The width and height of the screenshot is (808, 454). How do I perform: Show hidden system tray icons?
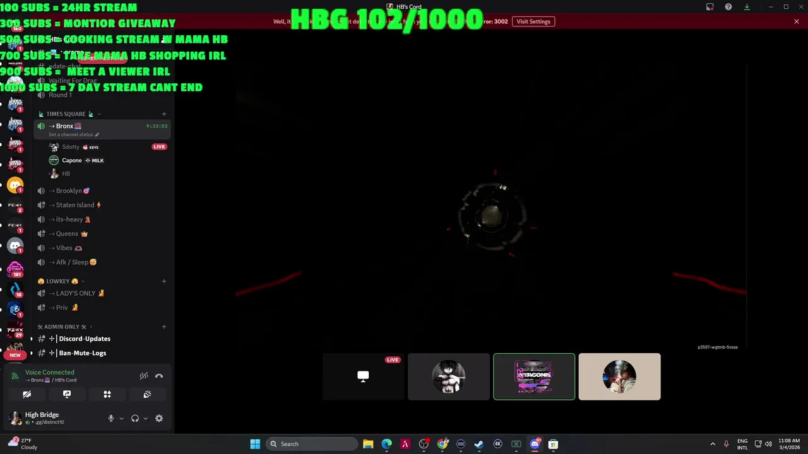point(713,444)
